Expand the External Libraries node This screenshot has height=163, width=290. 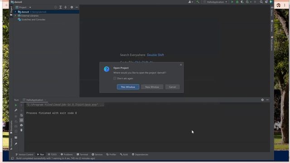point(15,16)
